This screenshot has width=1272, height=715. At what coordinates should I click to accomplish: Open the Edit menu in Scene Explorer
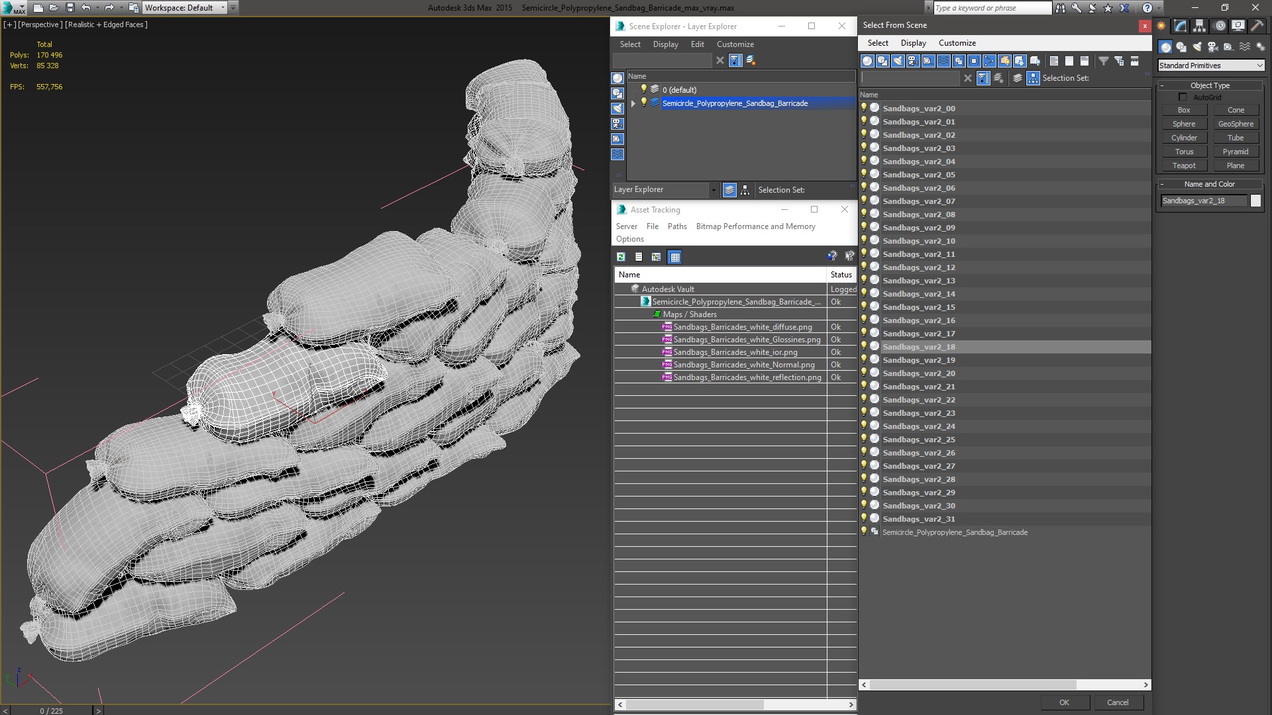[697, 44]
